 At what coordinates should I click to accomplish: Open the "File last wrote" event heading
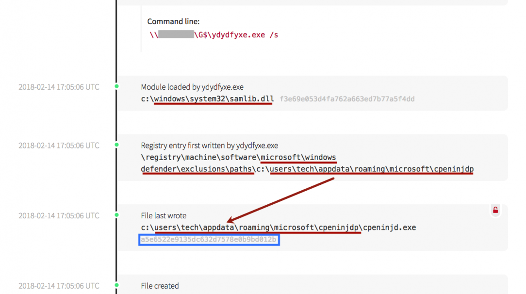164,216
